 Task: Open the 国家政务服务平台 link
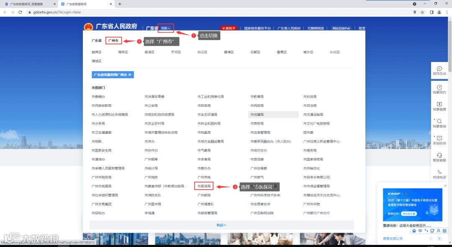tap(257, 28)
